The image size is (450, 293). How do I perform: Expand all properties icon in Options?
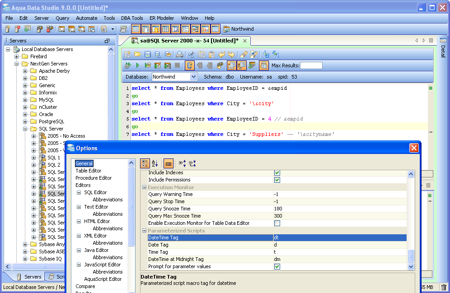[x=182, y=163]
